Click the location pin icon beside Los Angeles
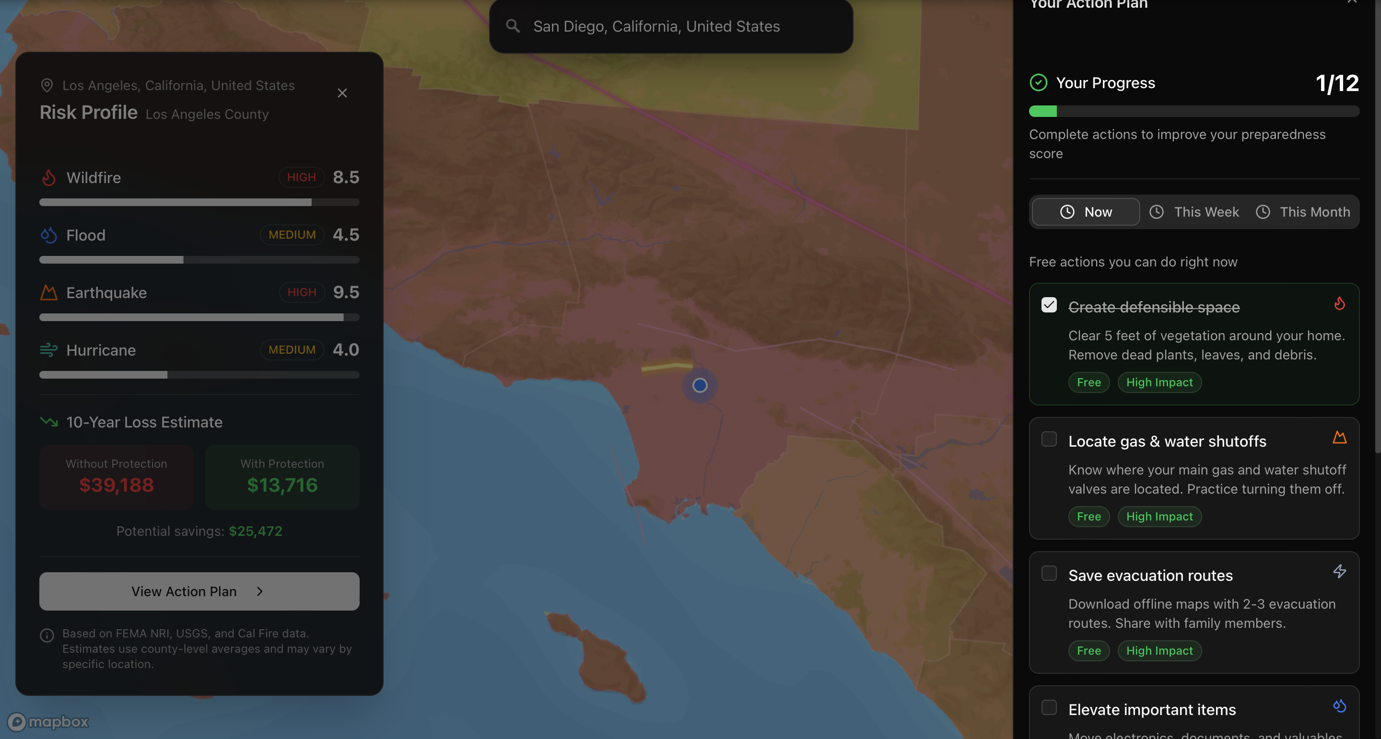This screenshot has height=739, width=1381. pos(47,85)
